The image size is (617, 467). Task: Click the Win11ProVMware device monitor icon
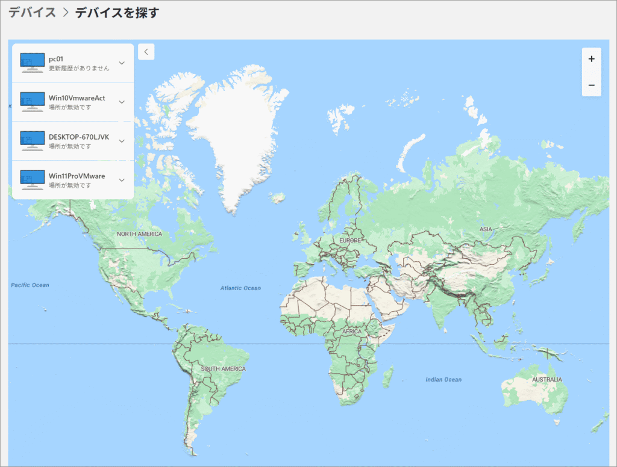point(33,180)
